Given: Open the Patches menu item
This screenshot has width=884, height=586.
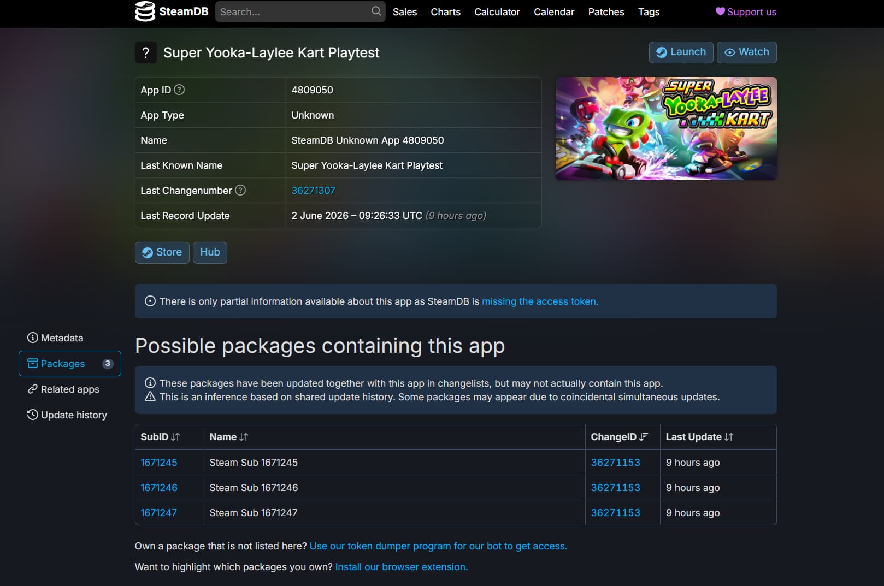Looking at the screenshot, I should click(606, 12).
